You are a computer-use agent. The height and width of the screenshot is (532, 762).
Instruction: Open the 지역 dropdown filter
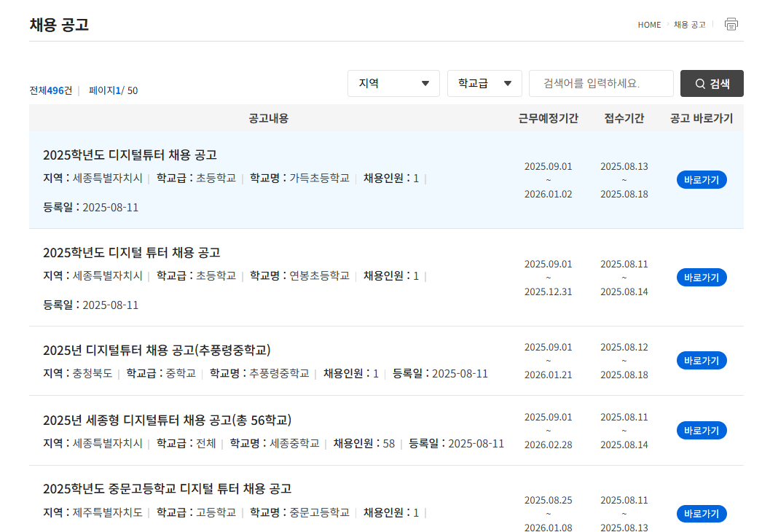393,83
